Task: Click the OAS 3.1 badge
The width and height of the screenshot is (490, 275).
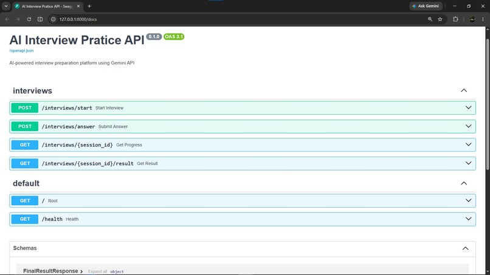Action: (x=174, y=37)
